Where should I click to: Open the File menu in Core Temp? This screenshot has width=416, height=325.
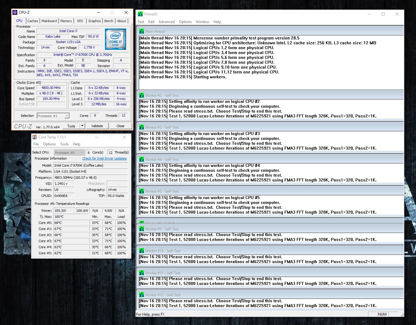point(36,144)
